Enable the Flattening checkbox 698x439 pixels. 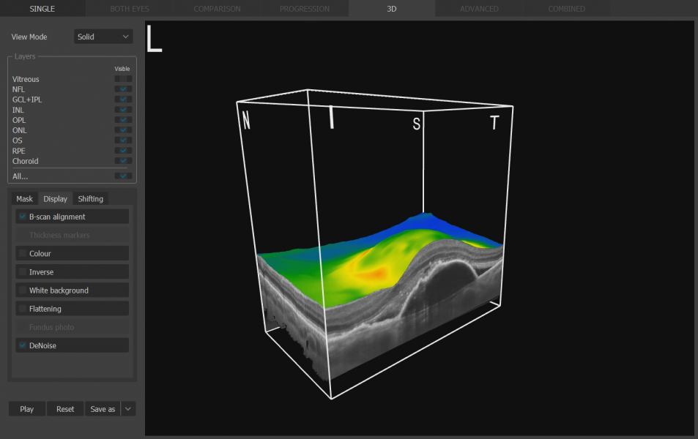(23, 309)
